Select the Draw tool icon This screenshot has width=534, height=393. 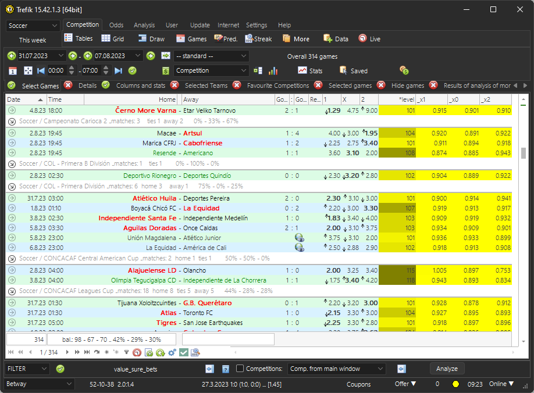pyautogui.click(x=141, y=39)
